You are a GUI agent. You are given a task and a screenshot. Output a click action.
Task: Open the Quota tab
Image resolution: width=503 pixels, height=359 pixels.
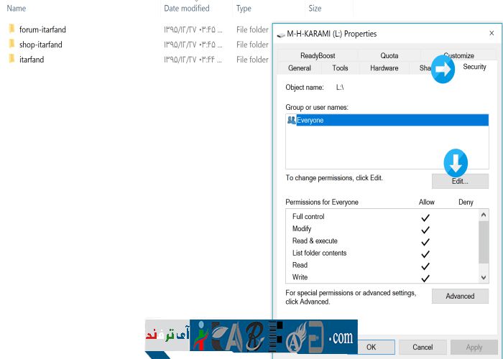389,55
